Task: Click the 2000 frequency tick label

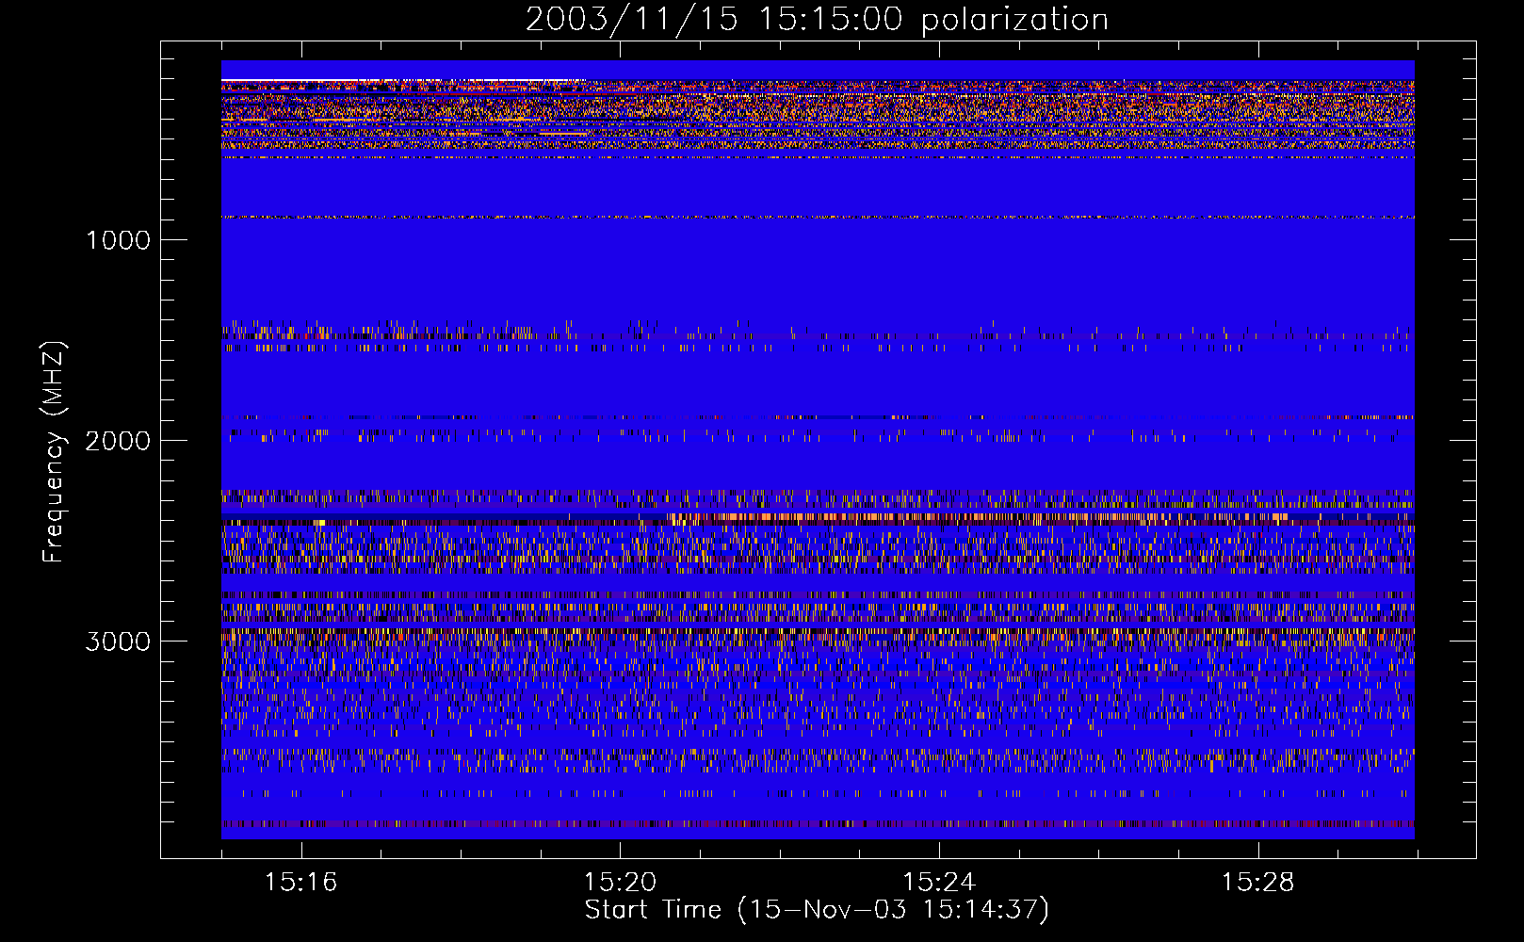Action: (118, 441)
